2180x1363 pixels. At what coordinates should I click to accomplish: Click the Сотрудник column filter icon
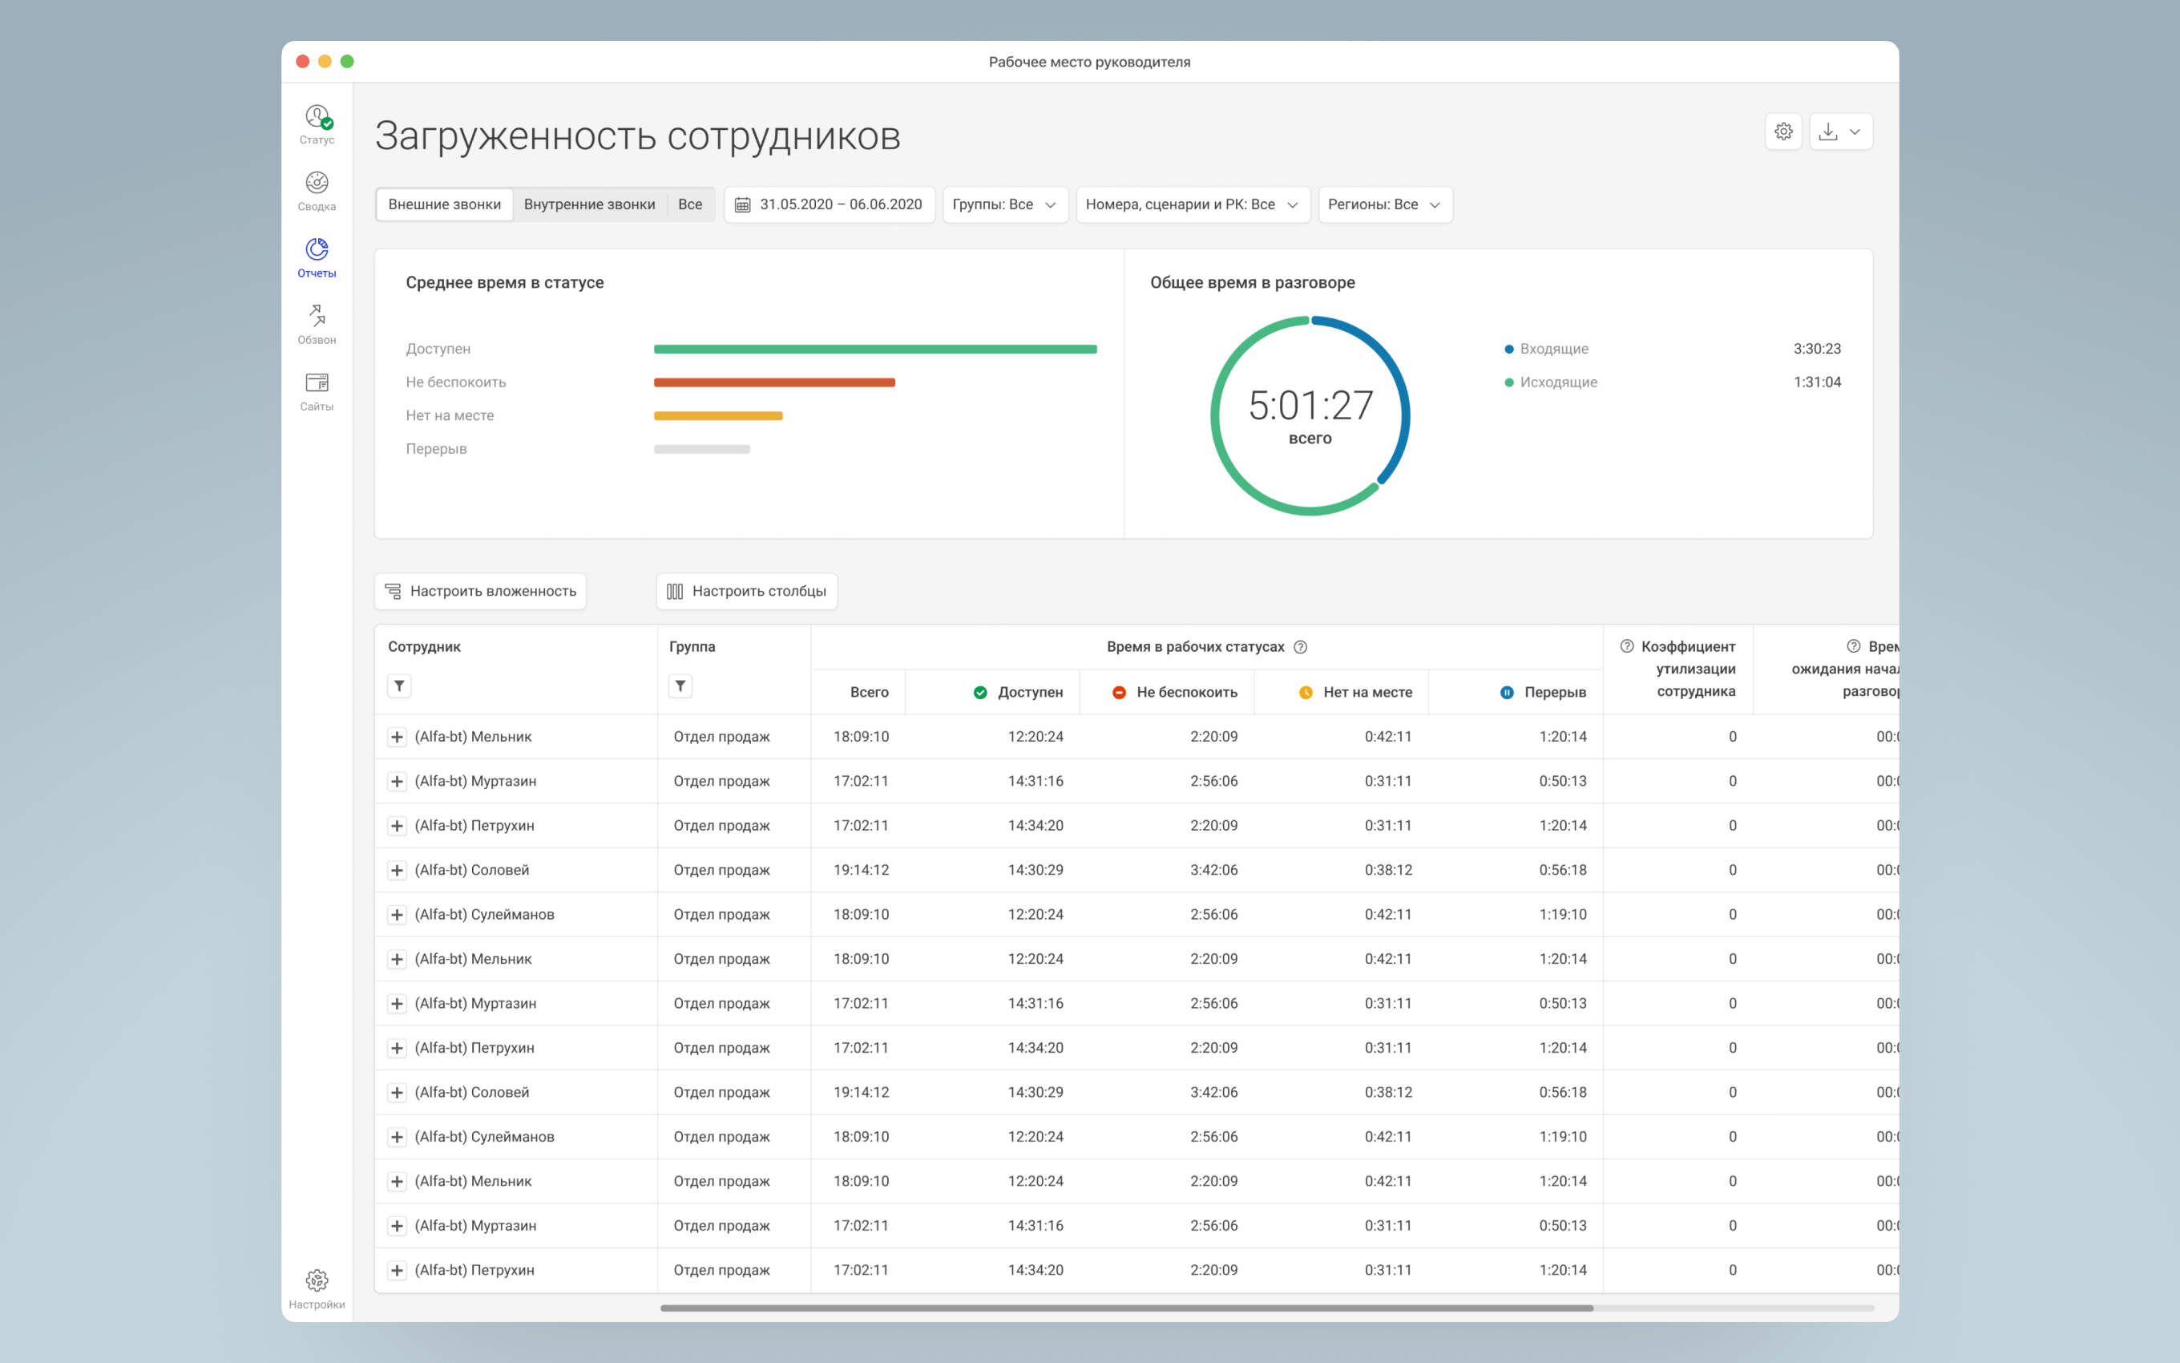[x=399, y=686]
